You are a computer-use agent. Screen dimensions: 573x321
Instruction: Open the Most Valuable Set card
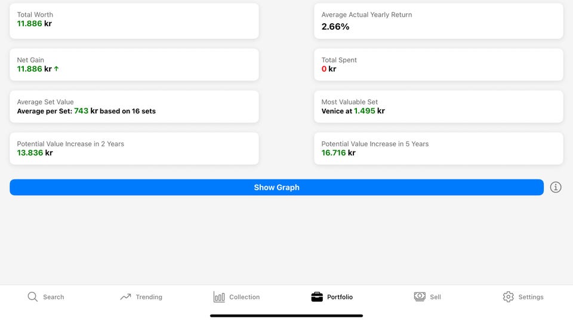[x=439, y=107]
